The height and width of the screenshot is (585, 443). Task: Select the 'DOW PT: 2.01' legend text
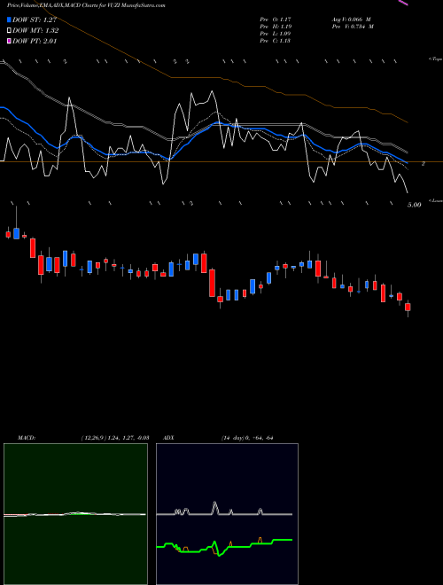click(35, 41)
